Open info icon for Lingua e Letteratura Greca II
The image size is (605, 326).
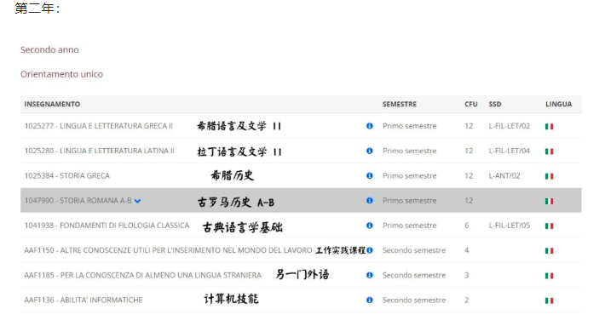click(370, 126)
